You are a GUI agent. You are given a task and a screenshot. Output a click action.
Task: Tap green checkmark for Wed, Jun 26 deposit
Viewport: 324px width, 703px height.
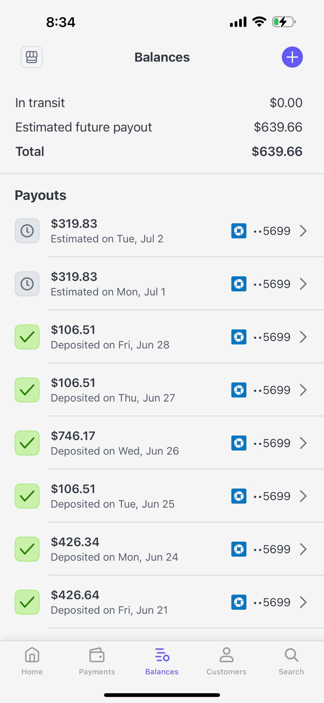(27, 443)
